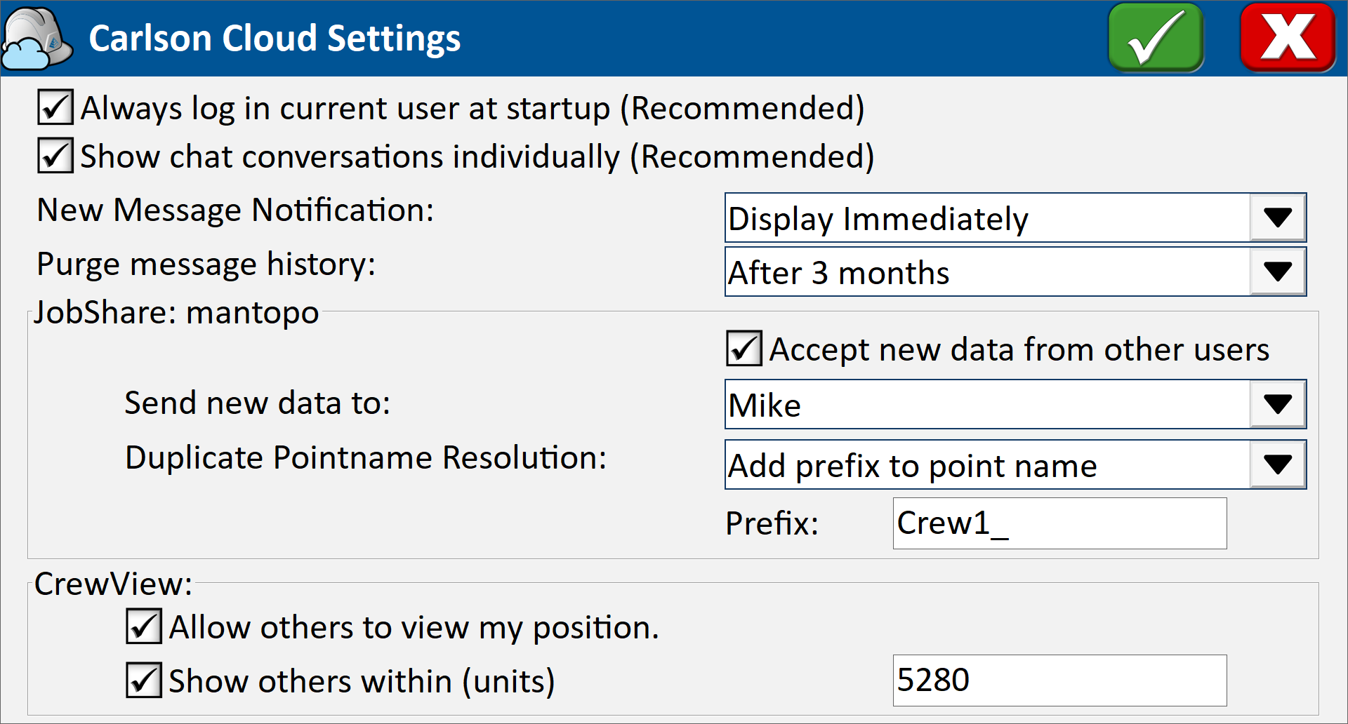Confirm settings with the green checkmark button
Screen dimensions: 1348x724
[x=1156, y=38]
